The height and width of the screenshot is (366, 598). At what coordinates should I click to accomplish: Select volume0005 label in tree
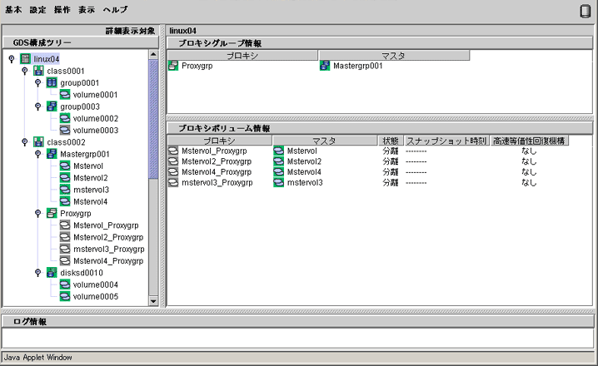(x=95, y=296)
